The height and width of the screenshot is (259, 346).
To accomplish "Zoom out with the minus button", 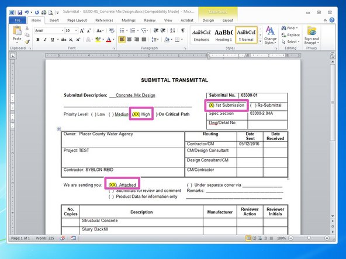I will [x=291, y=238].
